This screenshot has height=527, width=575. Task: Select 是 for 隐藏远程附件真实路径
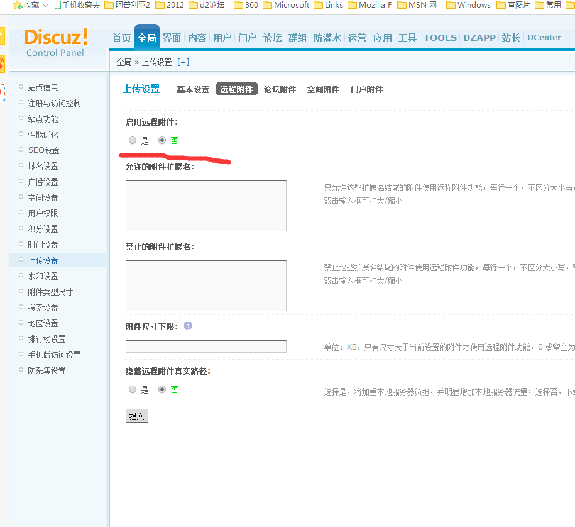[x=133, y=389]
